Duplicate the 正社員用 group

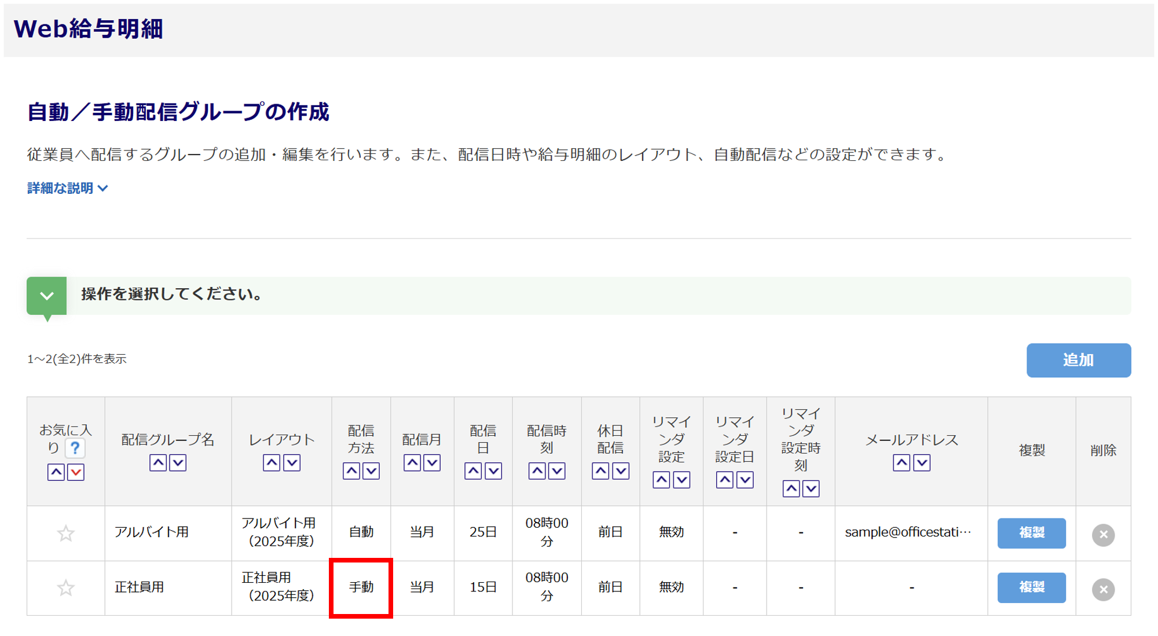[x=1031, y=587]
